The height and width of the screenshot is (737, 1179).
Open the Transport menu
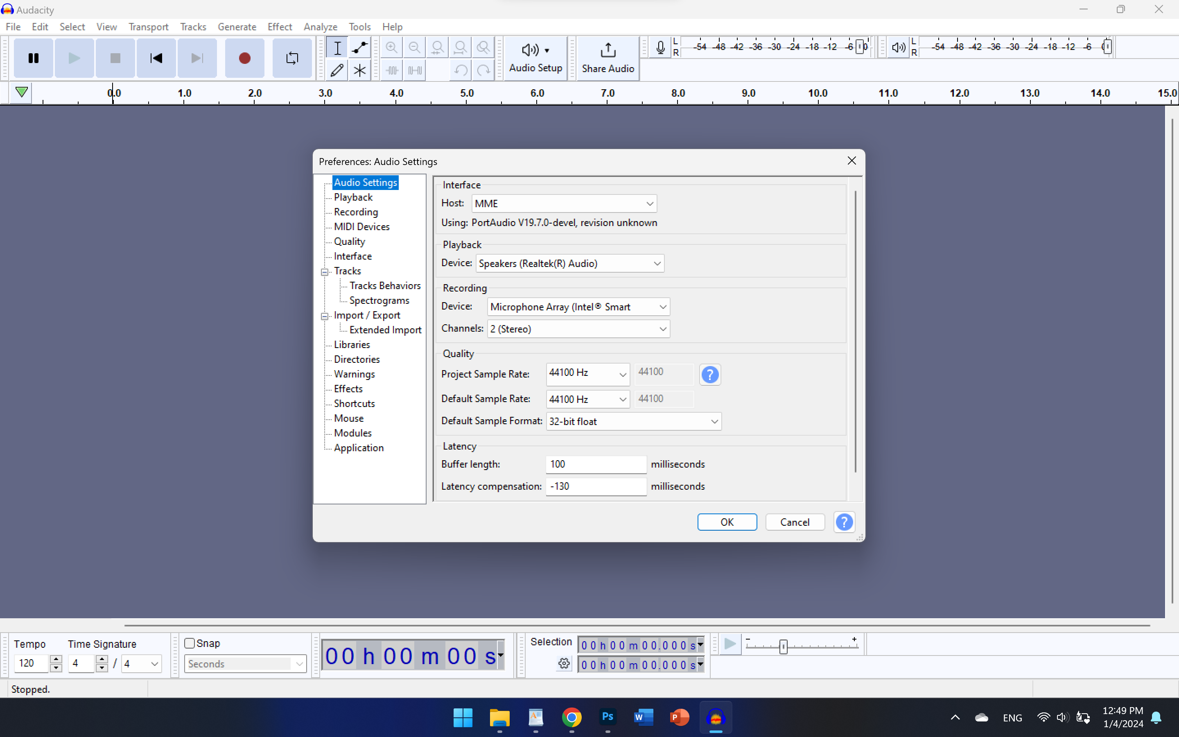(x=148, y=27)
